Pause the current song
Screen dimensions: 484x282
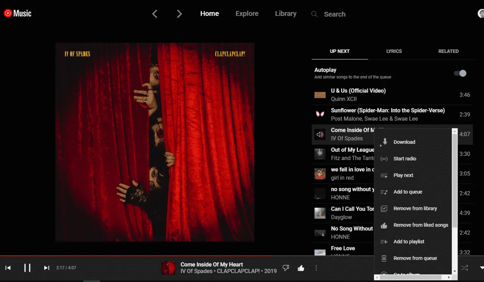tap(27, 268)
